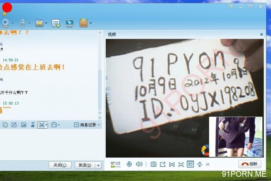Toggle the speaker sound in video controls
This screenshot has height=181, width=271.
[139, 164]
